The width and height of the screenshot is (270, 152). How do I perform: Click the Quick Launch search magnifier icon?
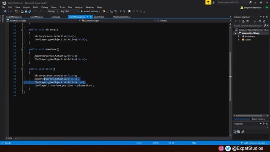(250, 2)
